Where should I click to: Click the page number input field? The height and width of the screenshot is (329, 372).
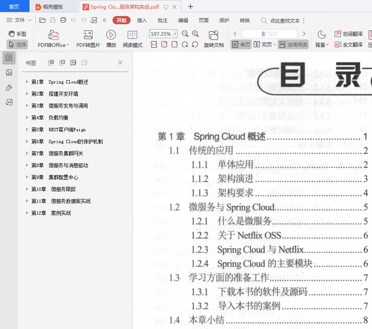(x=269, y=34)
